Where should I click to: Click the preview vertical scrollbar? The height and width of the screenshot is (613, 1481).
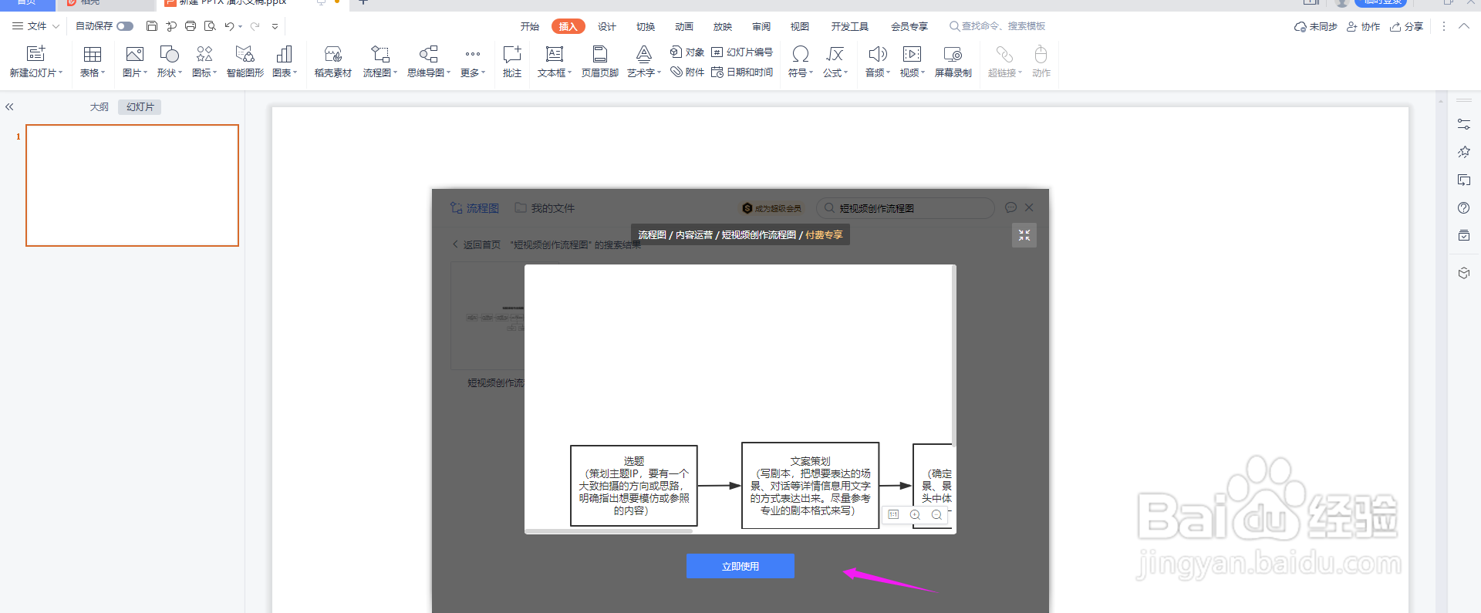(954, 356)
